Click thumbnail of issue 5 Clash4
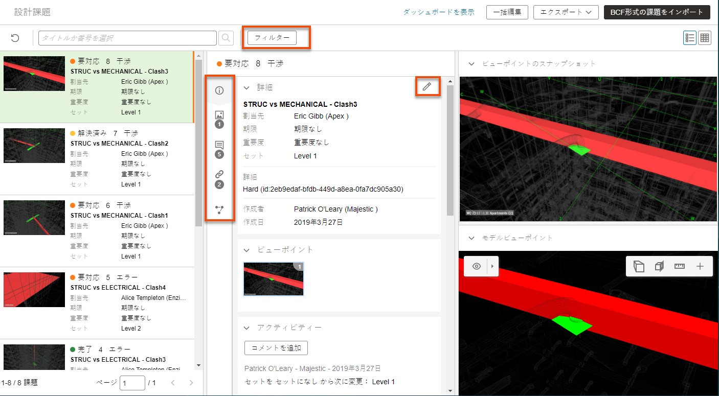Image resolution: width=719 pixels, height=396 pixels. pyautogui.click(x=34, y=290)
